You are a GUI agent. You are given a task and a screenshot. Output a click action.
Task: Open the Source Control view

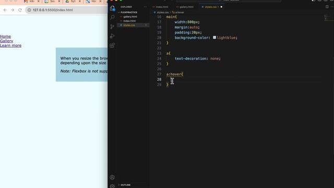click(x=112, y=27)
